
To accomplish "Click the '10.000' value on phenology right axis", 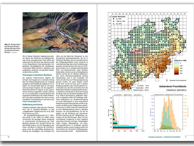I will pyautogui.click(x=185, y=96).
